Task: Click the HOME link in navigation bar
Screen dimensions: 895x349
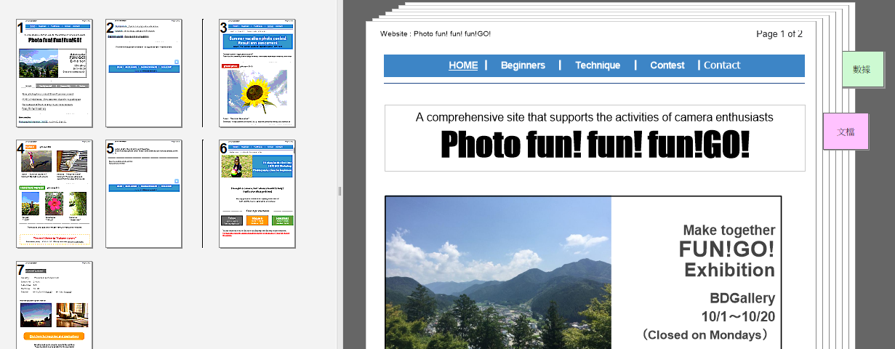Action: point(463,65)
